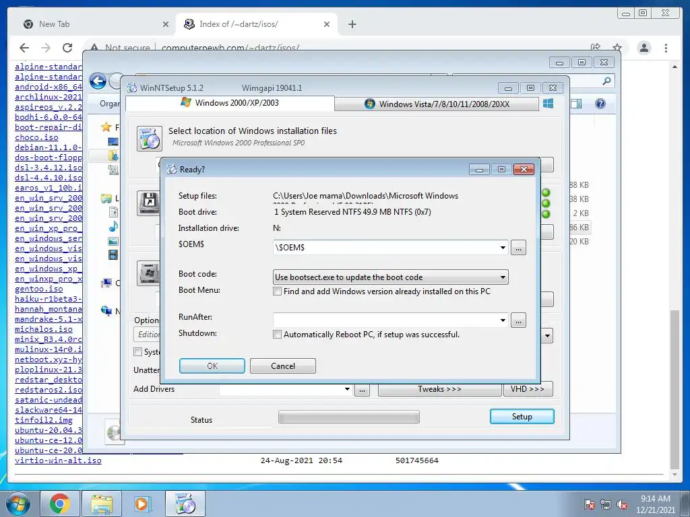
Task: Click the installation drive icon
Action: click(148, 273)
